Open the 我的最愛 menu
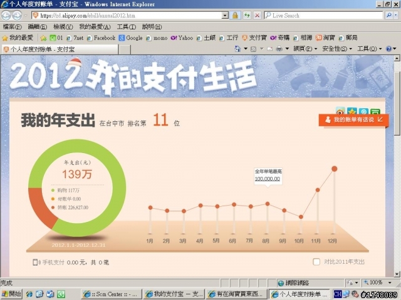Viewport: 401px width, 300px height. [95, 26]
